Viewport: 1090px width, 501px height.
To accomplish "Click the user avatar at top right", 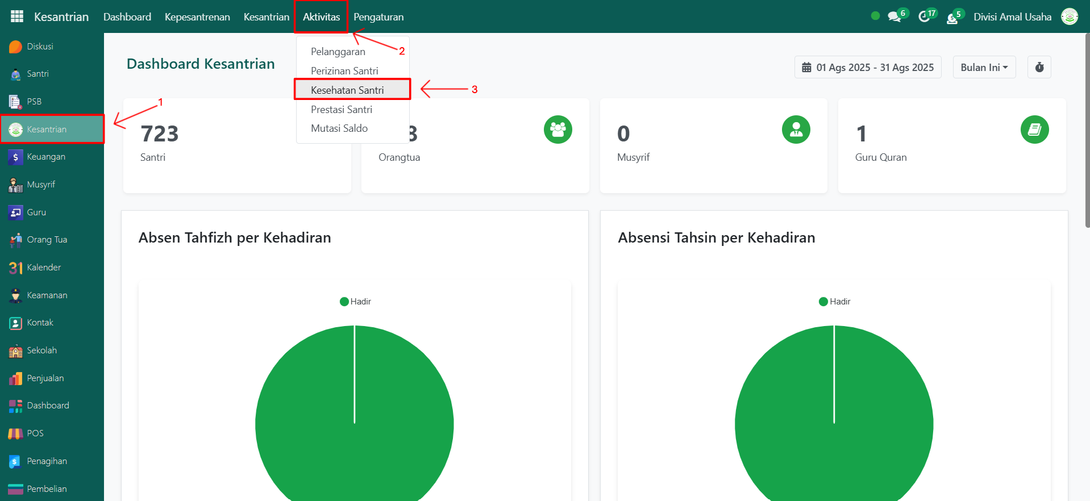I will (1069, 16).
